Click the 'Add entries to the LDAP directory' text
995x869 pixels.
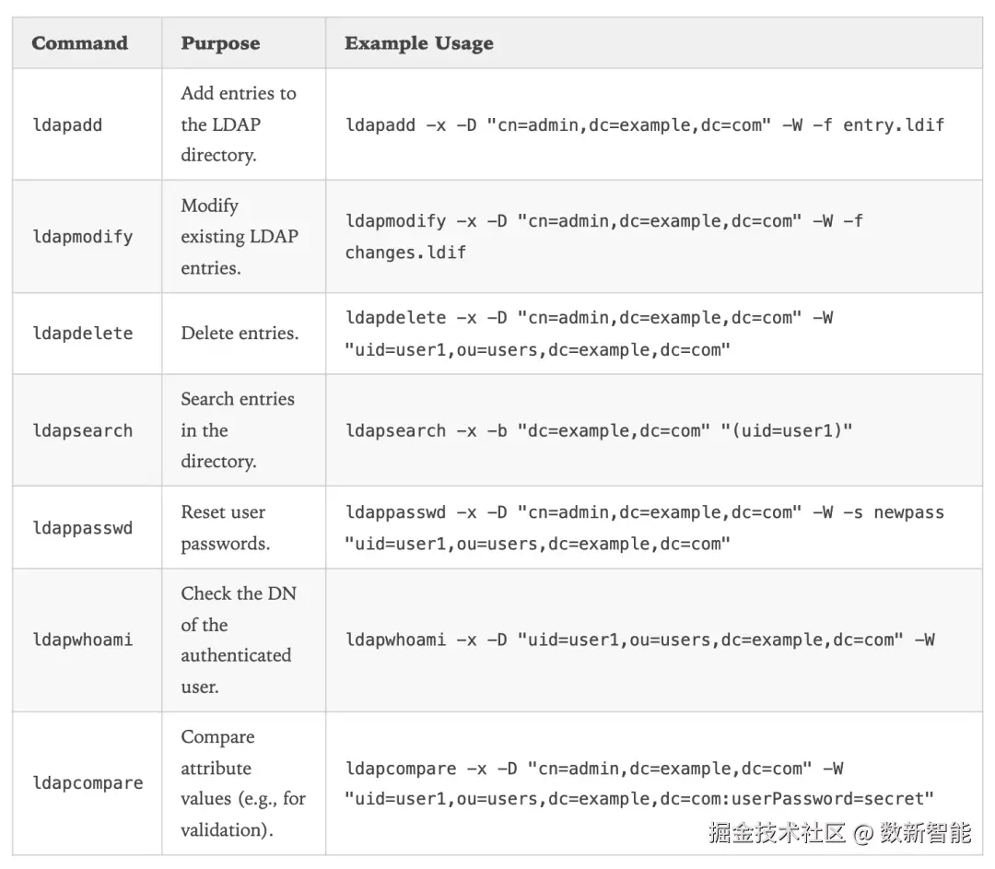coord(239,124)
